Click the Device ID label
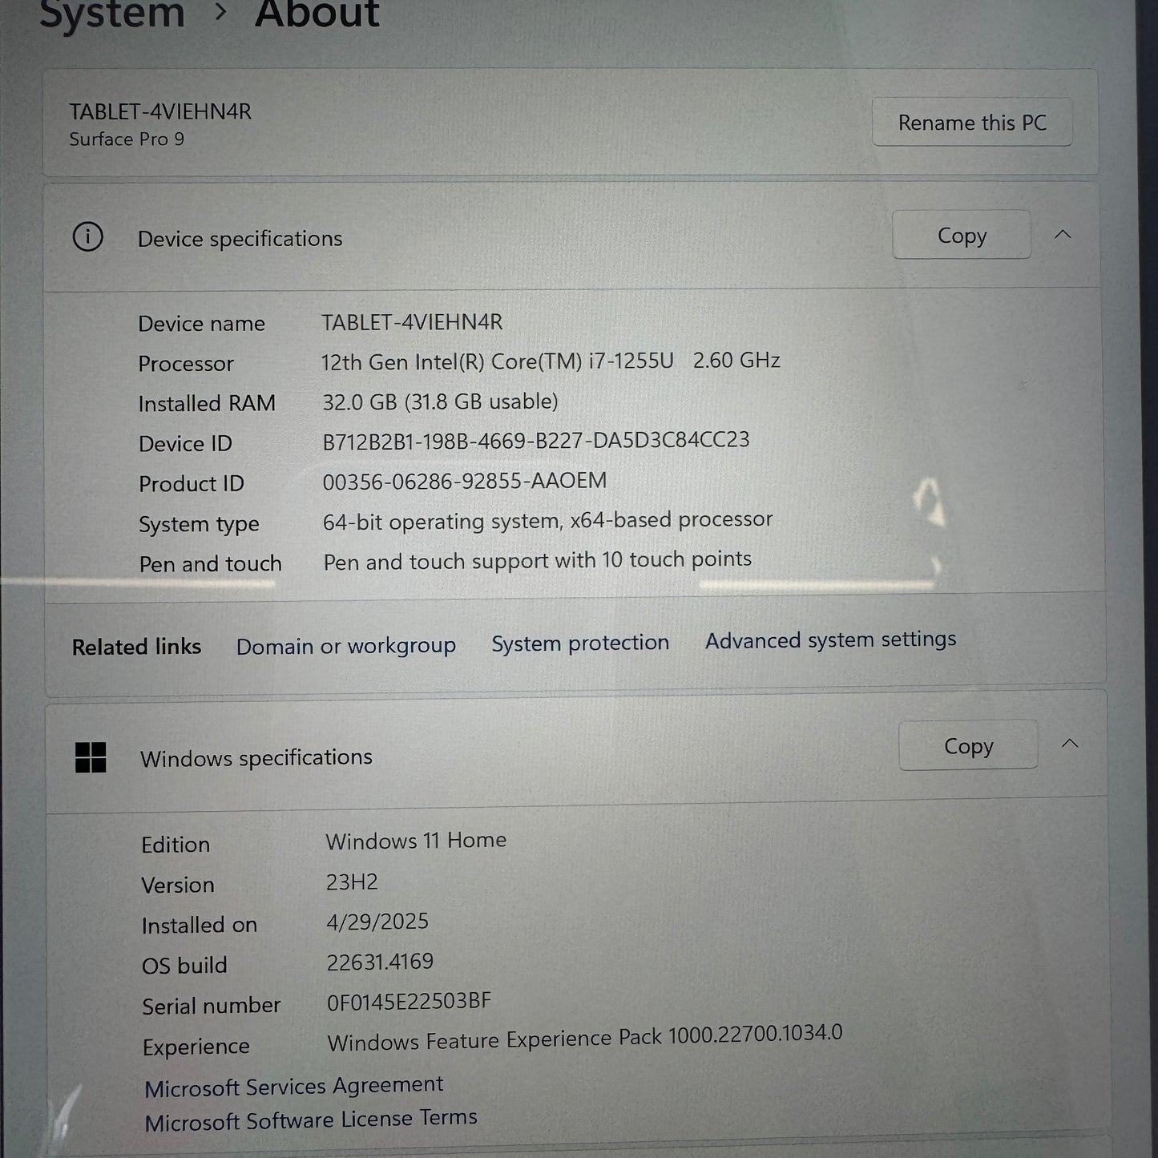This screenshot has height=1158, width=1158. click(185, 444)
